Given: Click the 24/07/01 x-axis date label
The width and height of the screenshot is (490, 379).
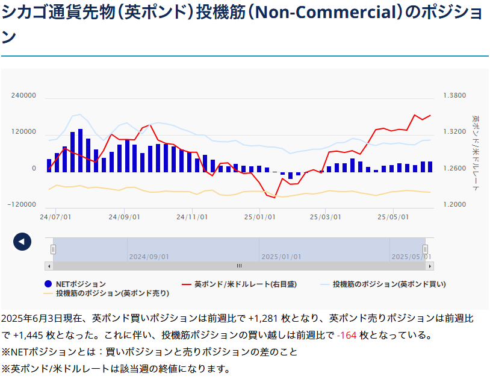Looking at the screenshot, I should (x=56, y=217).
